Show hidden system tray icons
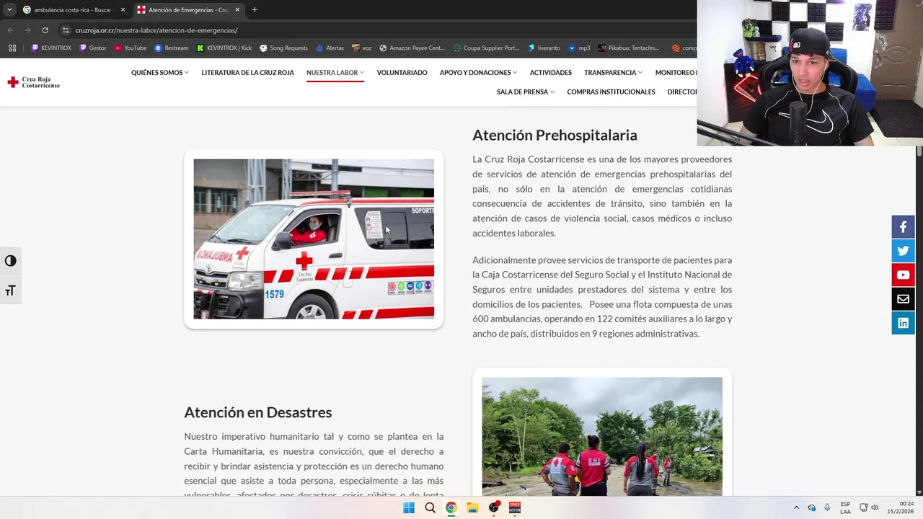This screenshot has height=519, width=923. click(796, 507)
